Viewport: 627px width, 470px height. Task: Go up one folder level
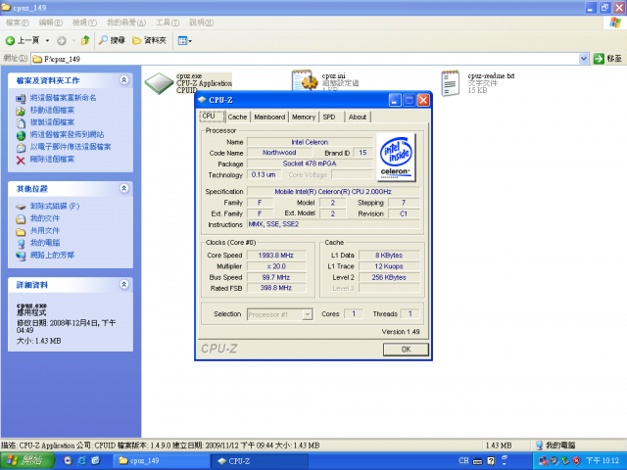pos(85,40)
